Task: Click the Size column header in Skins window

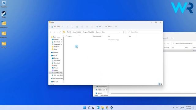Action: tap(130, 36)
